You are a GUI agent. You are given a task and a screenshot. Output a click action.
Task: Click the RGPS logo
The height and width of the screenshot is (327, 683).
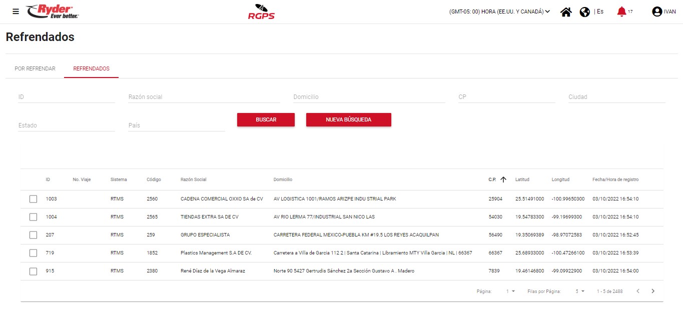click(x=261, y=11)
